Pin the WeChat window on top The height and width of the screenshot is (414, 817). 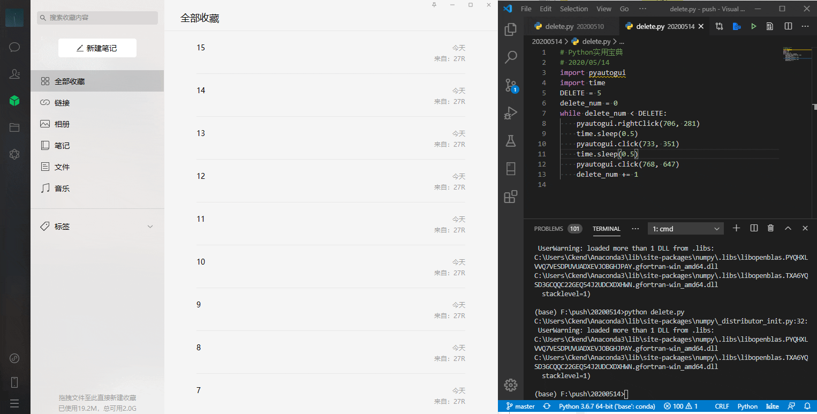(x=434, y=5)
